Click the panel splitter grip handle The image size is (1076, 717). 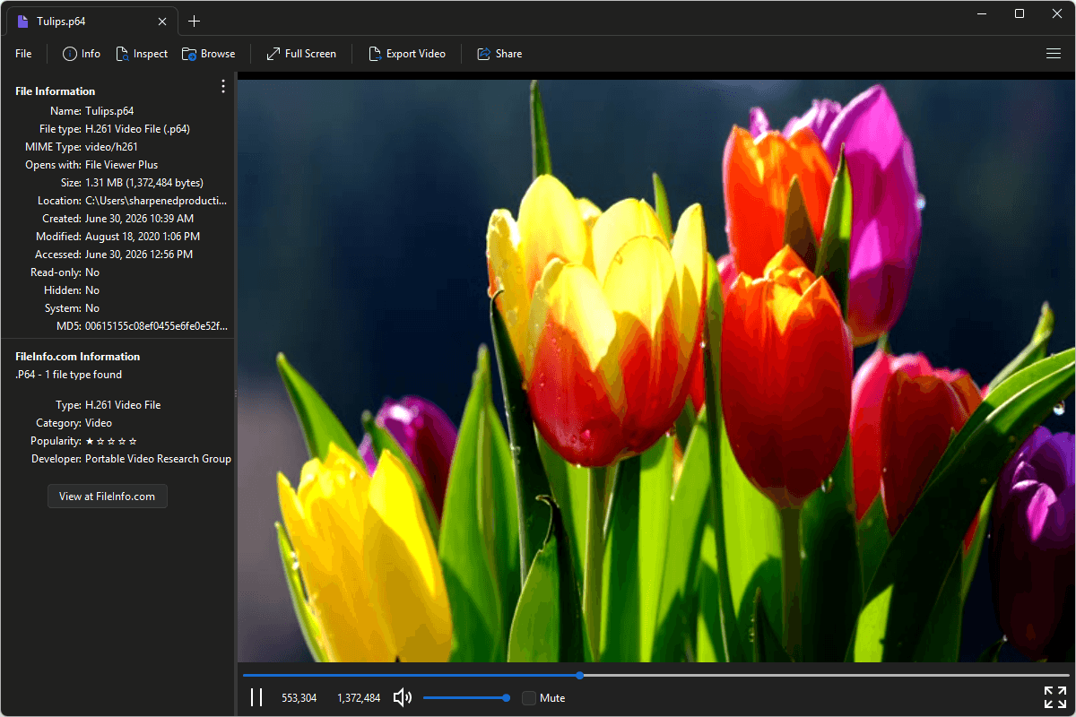pyautogui.click(x=236, y=393)
